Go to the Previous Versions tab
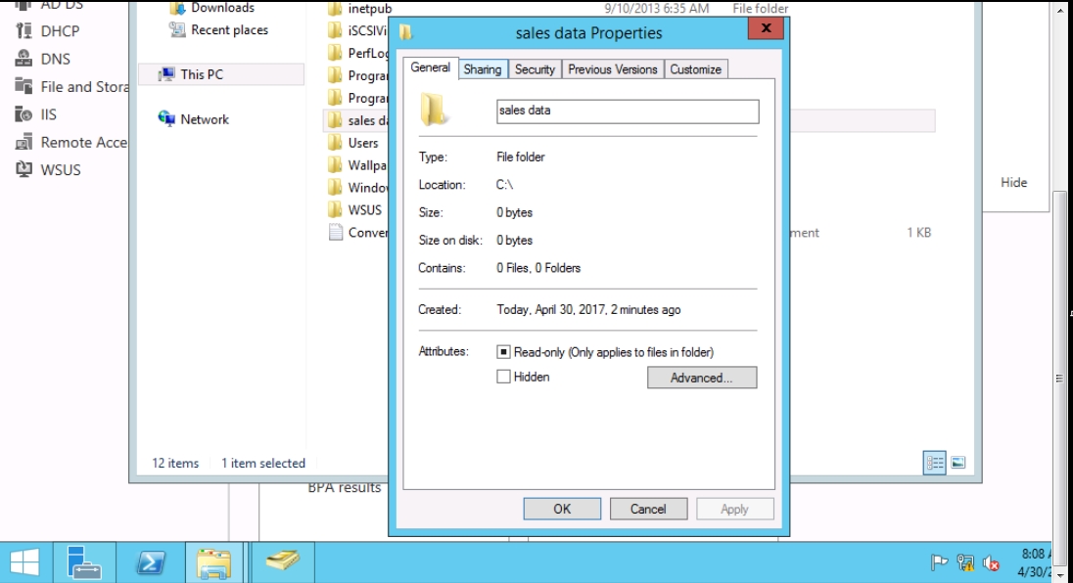Image resolution: width=1073 pixels, height=583 pixels. coord(613,69)
